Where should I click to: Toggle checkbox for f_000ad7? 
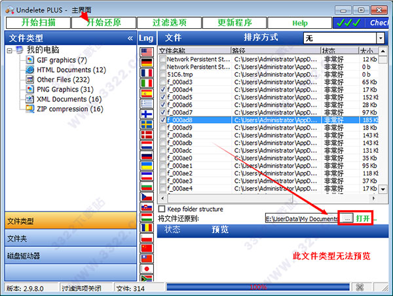(163, 112)
